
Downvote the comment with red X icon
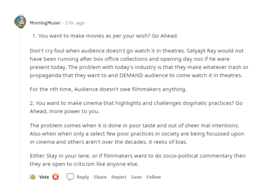pos(55,177)
